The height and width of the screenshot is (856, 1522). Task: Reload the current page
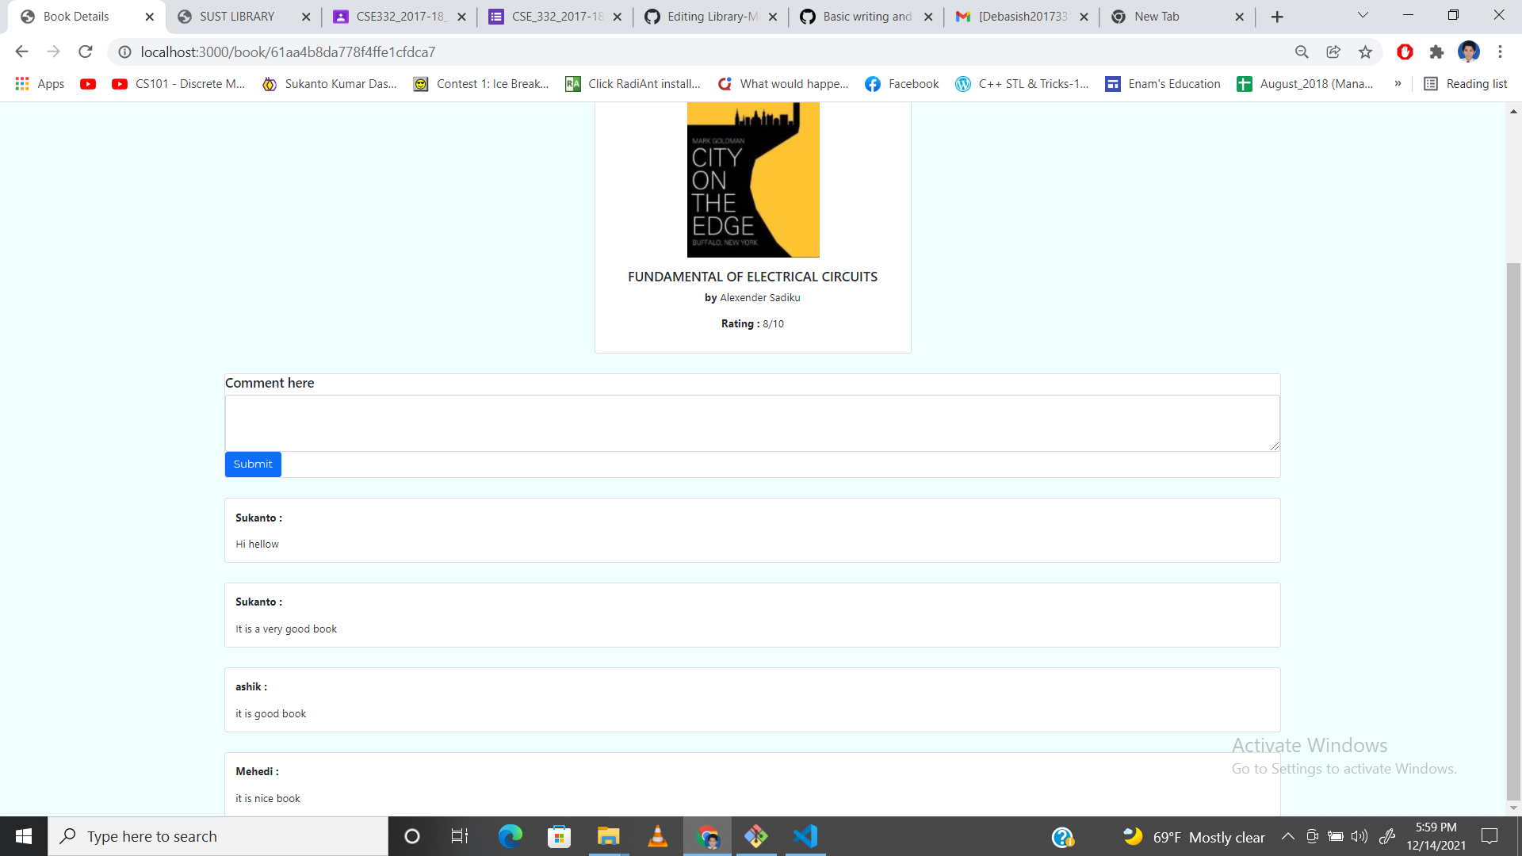pyautogui.click(x=86, y=52)
